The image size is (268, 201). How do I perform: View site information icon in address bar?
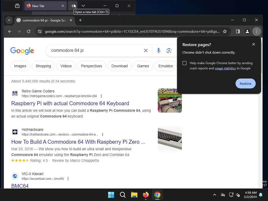pyautogui.click(x=40, y=31)
